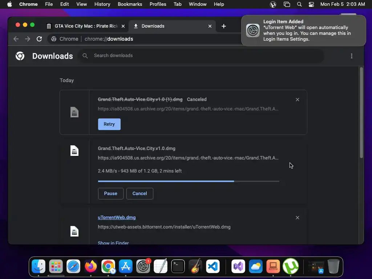The width and height of the screenshot is (372, 279).
Task: Cancel the Vice City download in progress
Action: pyautogui.click(x=140, y=194)
